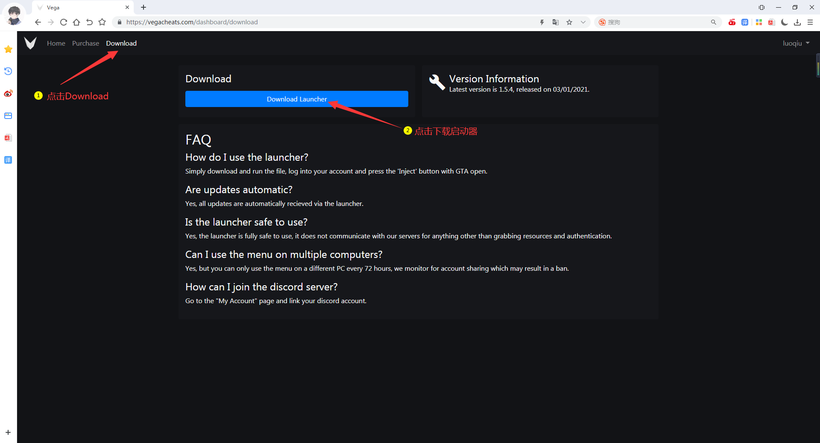820x443 pixels.
Task: Click the Vega logo in the navbar
Action: click(30, 43)
